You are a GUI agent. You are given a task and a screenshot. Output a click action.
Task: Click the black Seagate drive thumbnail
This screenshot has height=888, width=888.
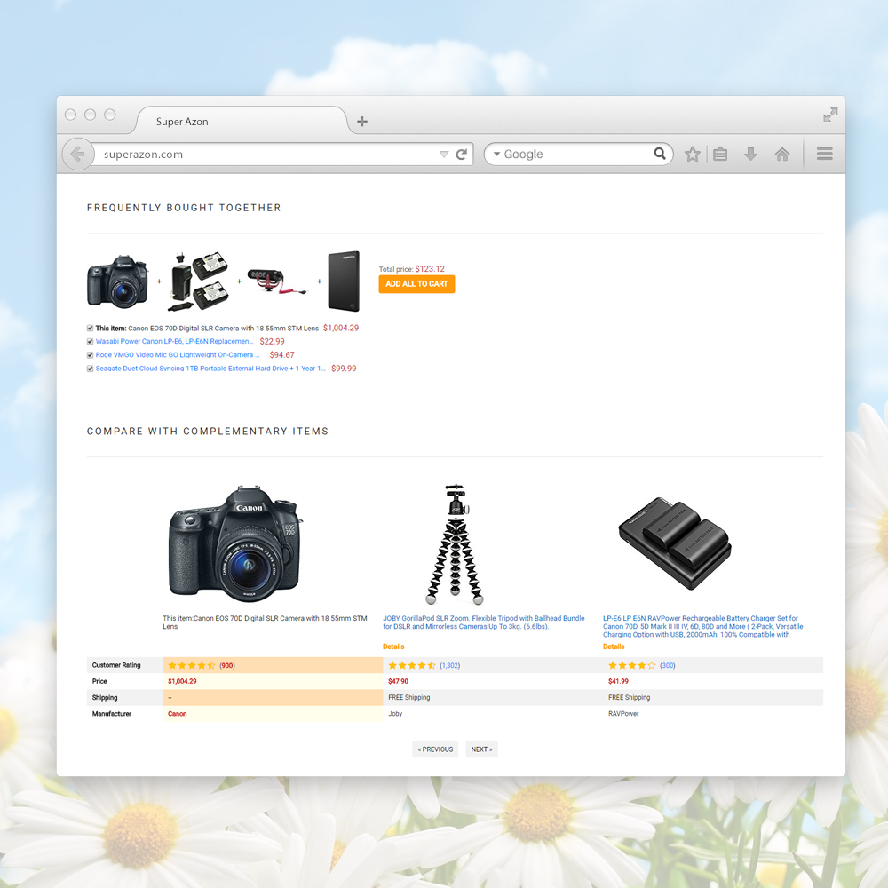pyautogui.click(x=344, y=281)
